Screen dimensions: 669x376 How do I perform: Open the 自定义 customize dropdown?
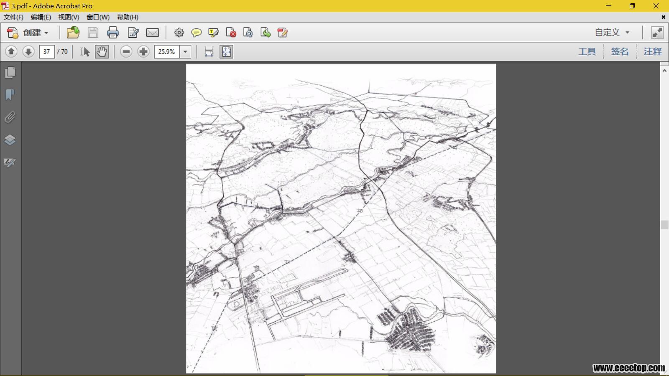point(612,32)
